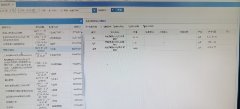
Task: Click the 报告日期 column header
Action: pos(40,27)
